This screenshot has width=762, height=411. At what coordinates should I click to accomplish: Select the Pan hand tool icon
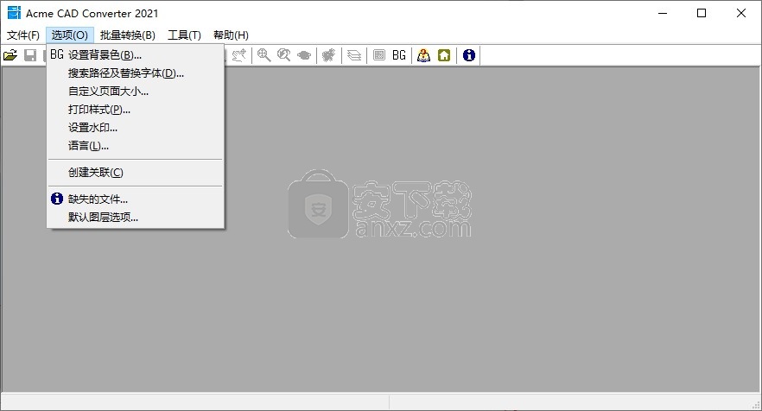point(239,55)
